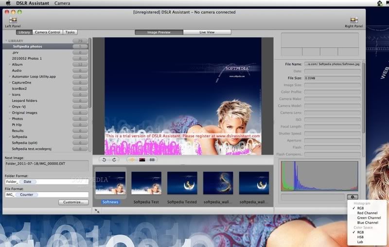
Task: Switch color space to Lab
Action: coord(360,242)
